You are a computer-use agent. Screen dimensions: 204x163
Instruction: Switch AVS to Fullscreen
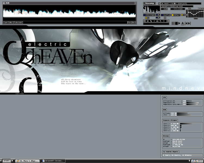point(18,23)
